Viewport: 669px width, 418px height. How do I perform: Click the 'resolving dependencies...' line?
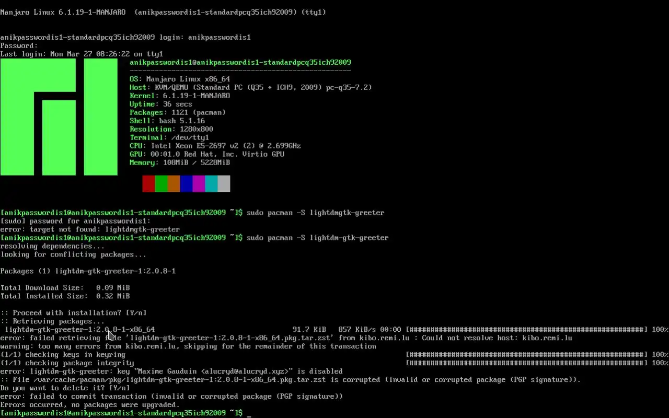(52, 246)
